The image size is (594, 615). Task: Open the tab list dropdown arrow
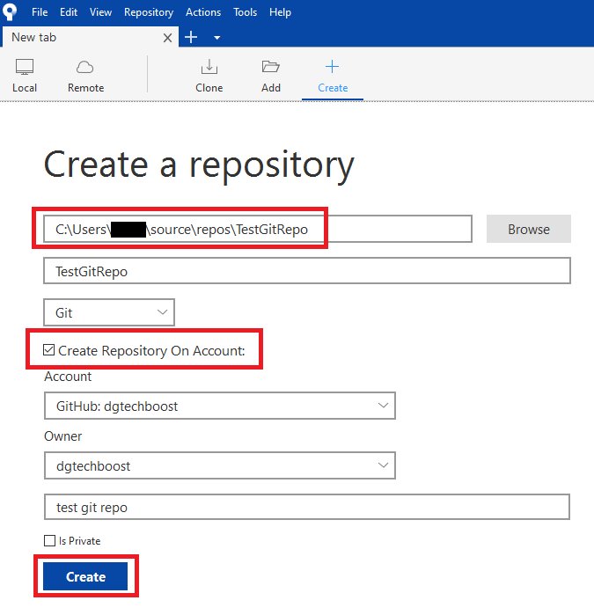coord(216,38)
